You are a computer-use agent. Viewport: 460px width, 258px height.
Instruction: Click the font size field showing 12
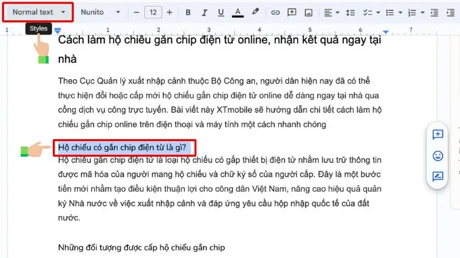click(153, 12)
